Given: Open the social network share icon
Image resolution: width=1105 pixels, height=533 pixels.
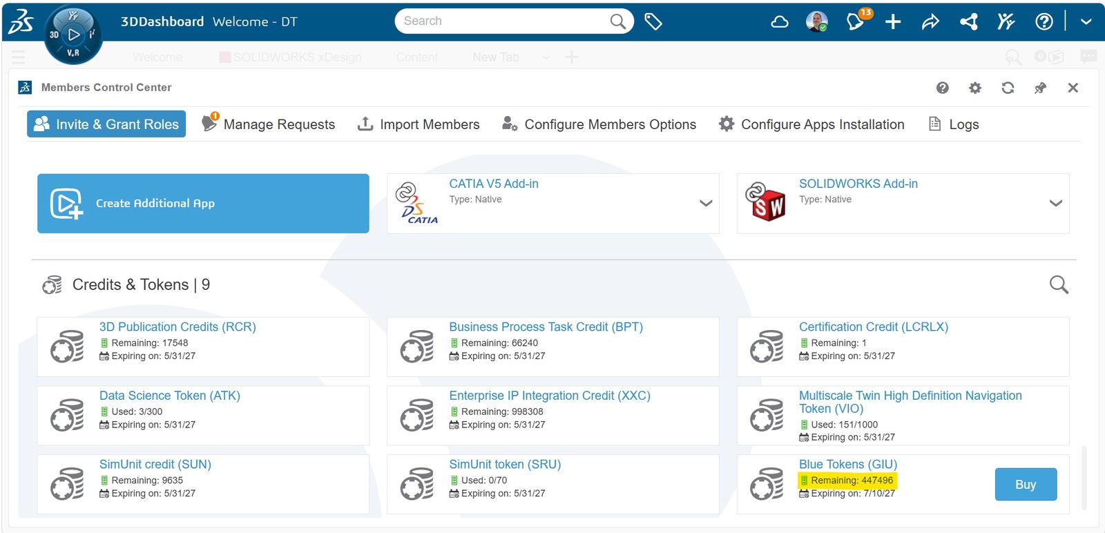Looking at the screenshot, I should pyautogui.click(x=968, y=22).
